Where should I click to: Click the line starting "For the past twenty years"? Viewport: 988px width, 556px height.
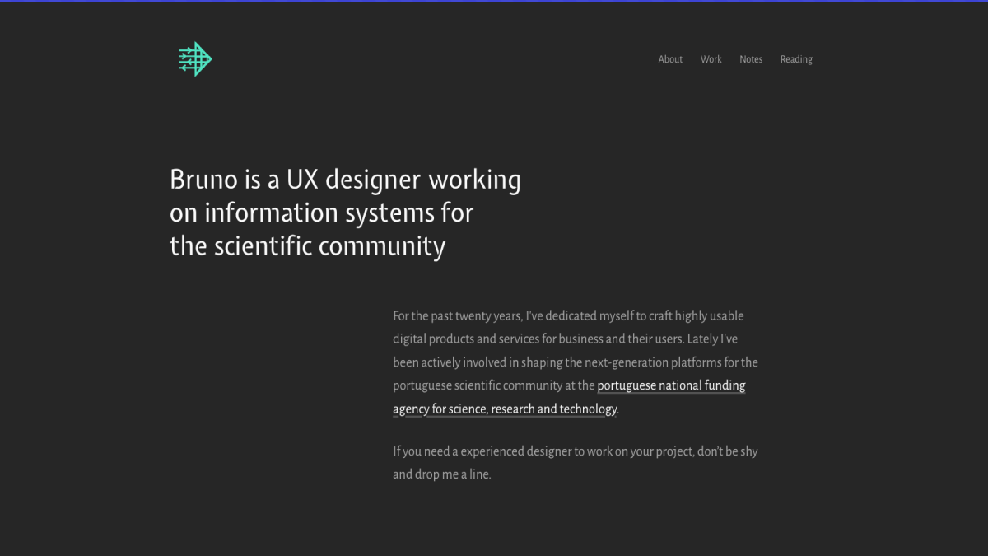[x=568, y=316]
